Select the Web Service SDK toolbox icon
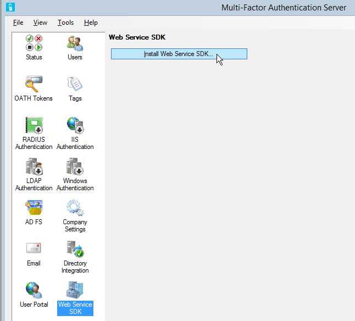The width and height of the screenshot is (355, 321). (75, 290)
